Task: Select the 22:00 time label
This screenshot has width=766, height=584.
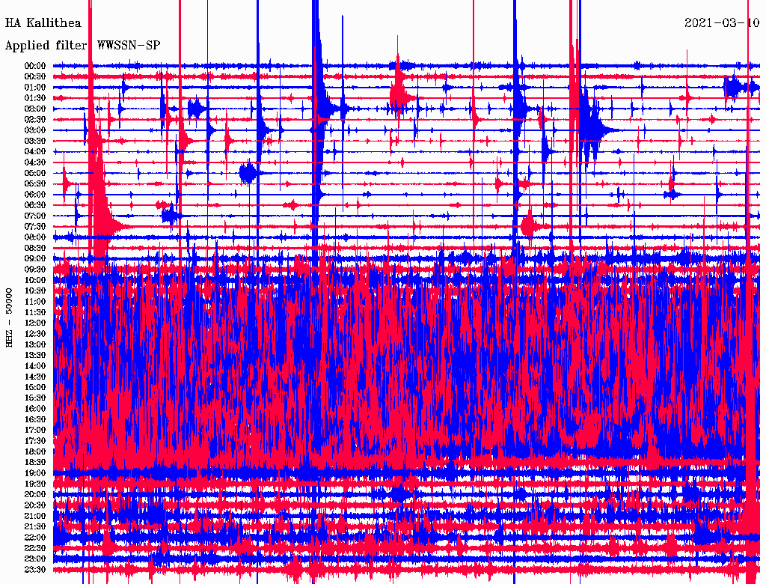Action: click(35, 538)
